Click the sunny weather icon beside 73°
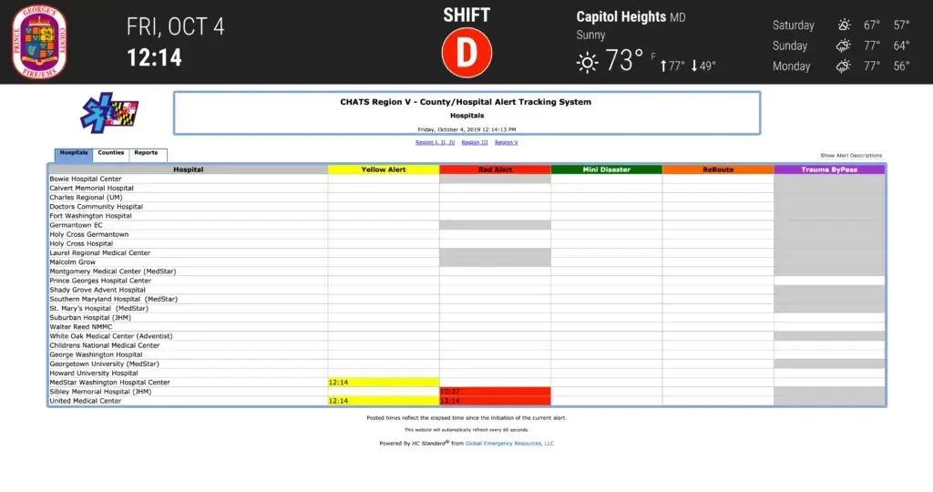The width and height of the screenshot is (933, 492). point(587,63)
